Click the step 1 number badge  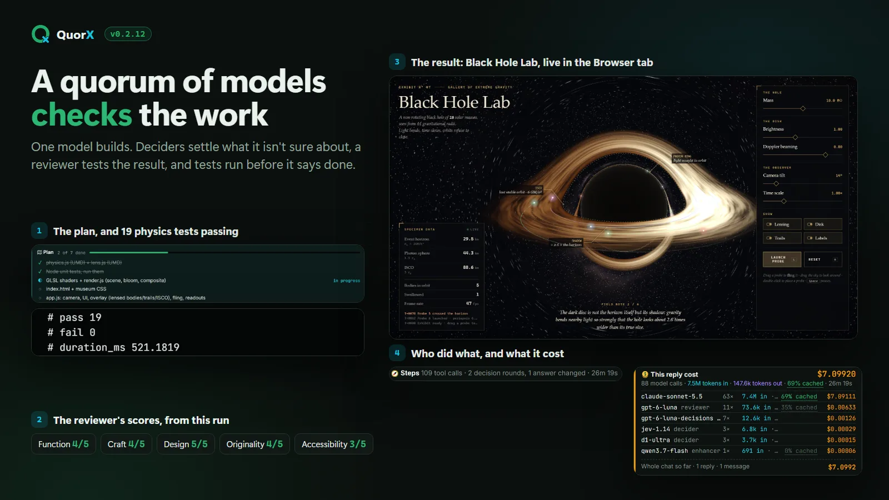pyautogui.click(x=39, y=231)
